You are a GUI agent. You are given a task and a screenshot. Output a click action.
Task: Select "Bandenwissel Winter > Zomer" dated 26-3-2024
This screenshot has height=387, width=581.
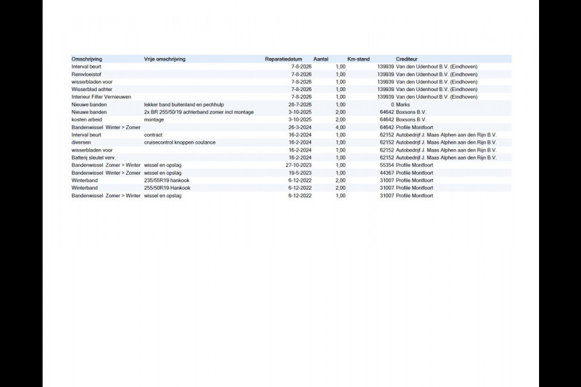coord(106,128)
